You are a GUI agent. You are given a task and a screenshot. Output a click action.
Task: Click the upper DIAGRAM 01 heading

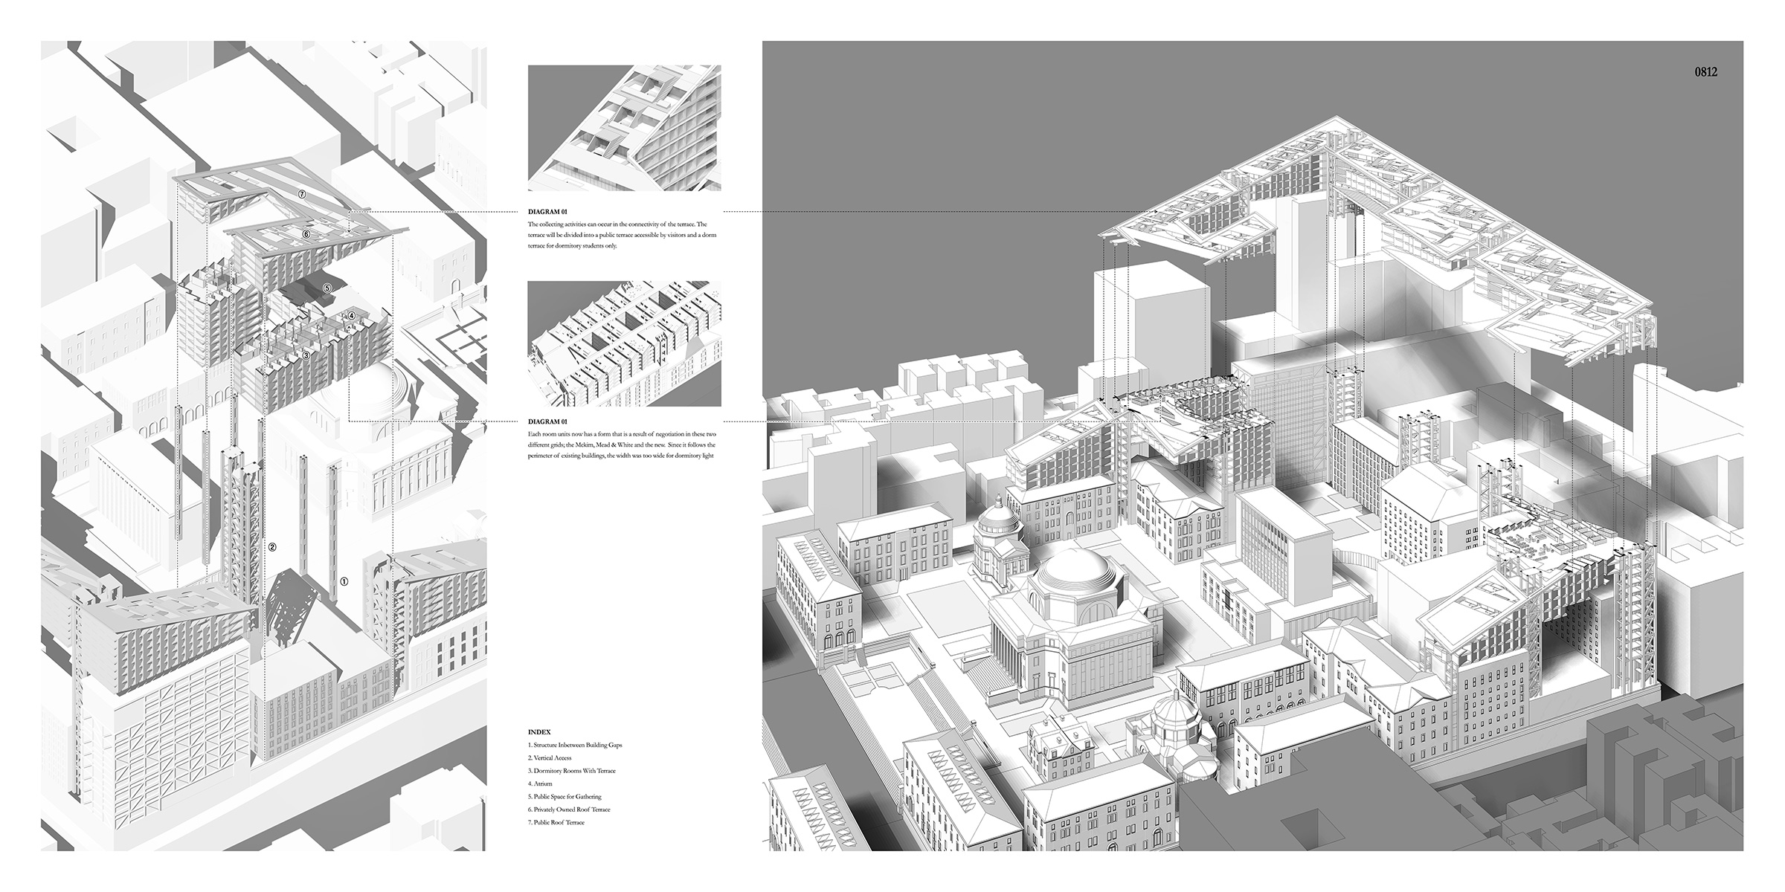[x=547, y=212]
